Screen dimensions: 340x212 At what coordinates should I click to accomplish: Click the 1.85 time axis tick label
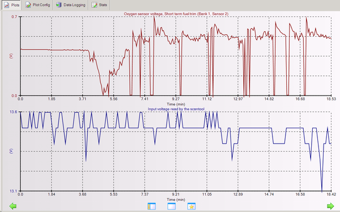click(52, 99)
